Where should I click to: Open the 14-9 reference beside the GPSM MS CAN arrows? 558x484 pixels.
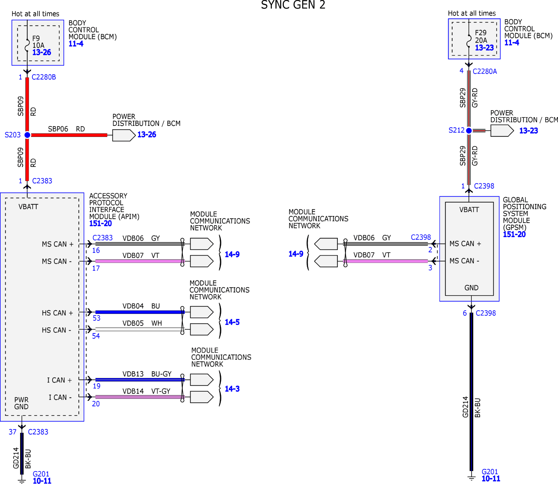[296, 254]
